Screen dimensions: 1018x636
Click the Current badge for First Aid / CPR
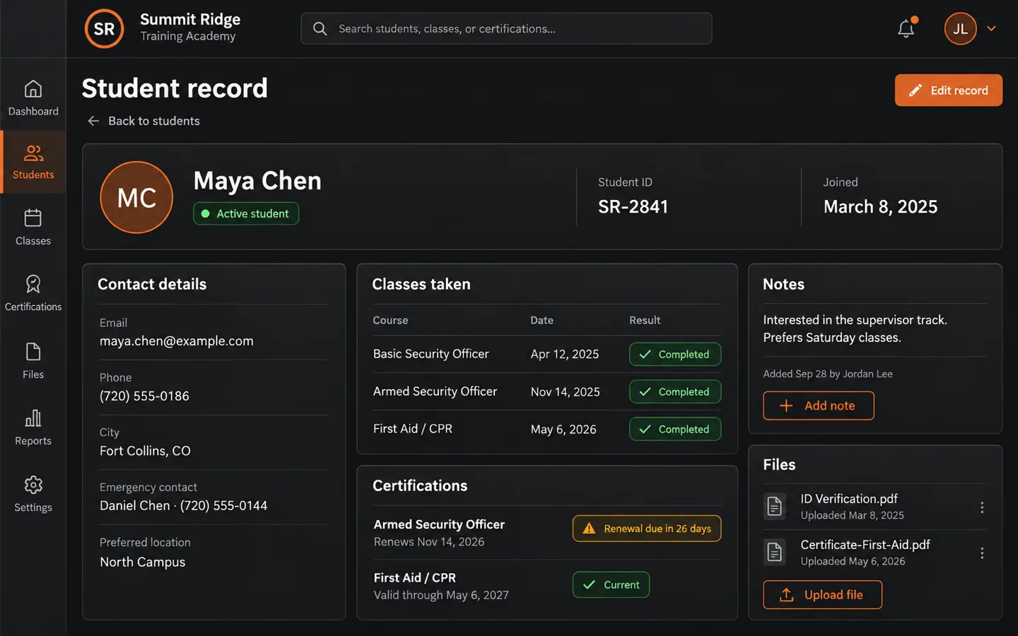pyautogui.click(x=611, y=584)
